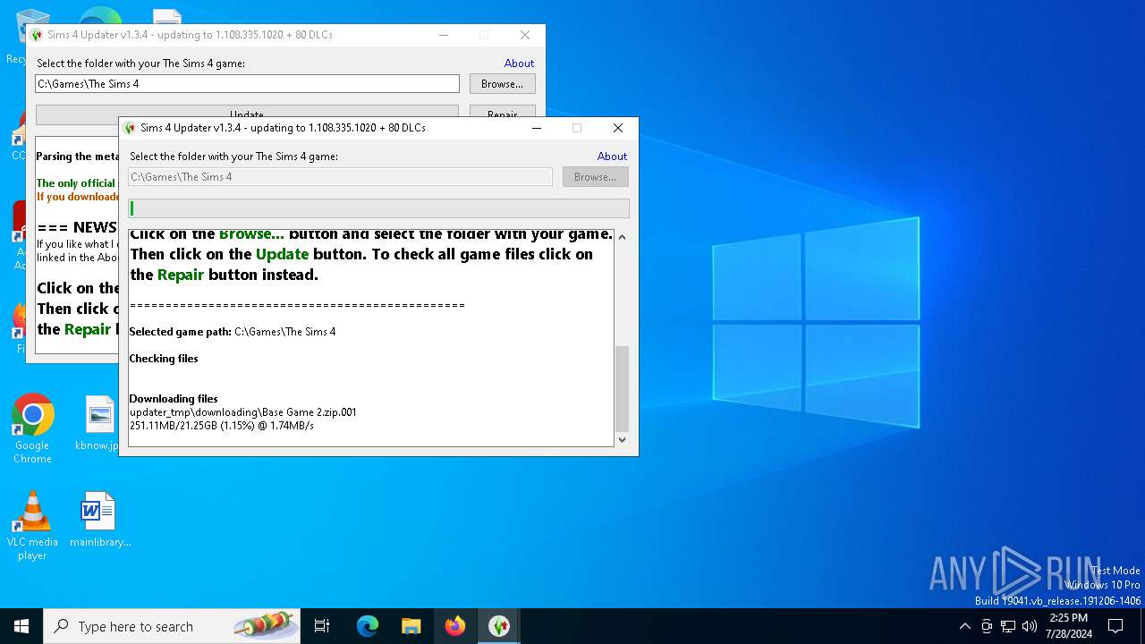Open the About link in back Updater window
Image resolution: width=1145 pixels, height=644 pixels.
519,63
